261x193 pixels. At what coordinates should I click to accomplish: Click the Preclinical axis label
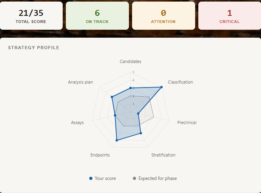187,122
